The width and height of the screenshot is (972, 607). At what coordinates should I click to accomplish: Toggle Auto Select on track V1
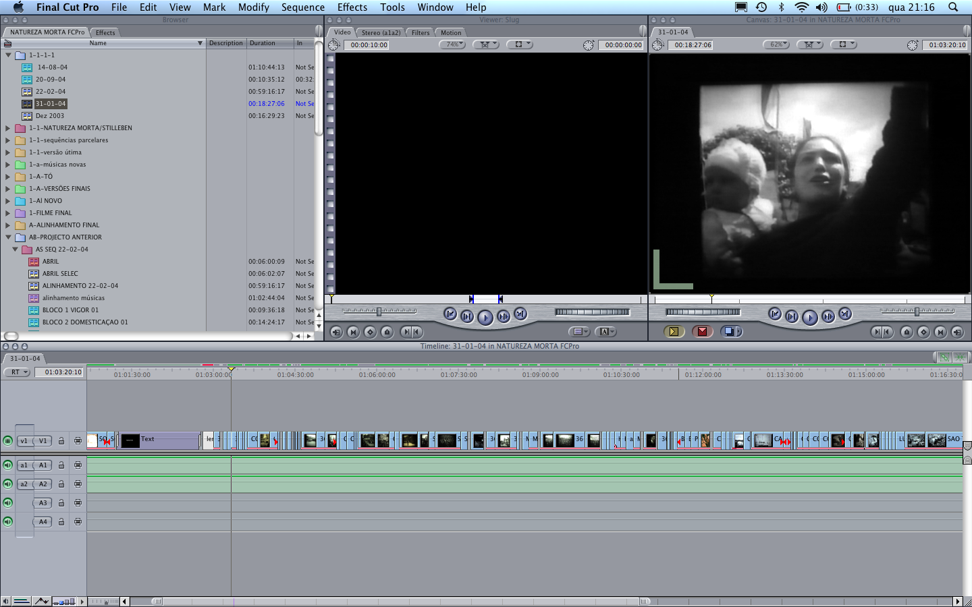pos(78,440)
